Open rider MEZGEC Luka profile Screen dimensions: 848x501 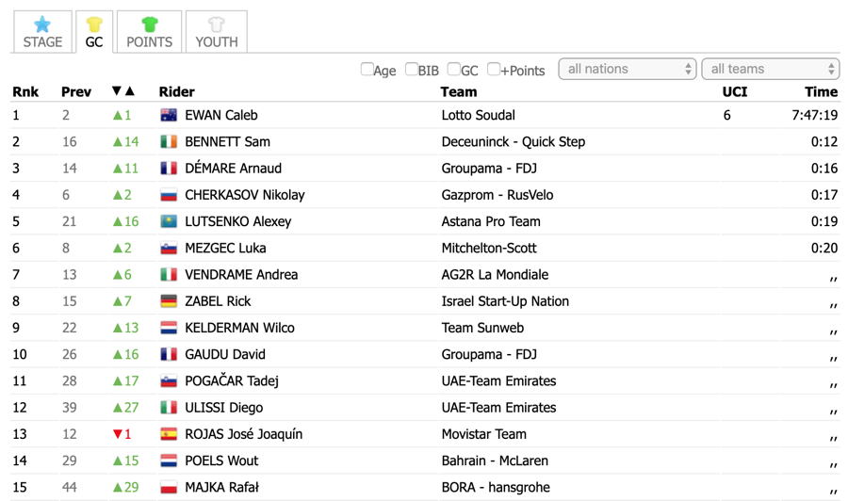point(225,248)
